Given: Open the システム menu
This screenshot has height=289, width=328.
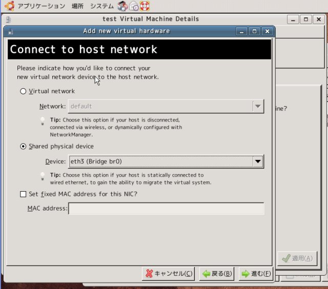Looking at the screenshot, I should coord(102,6).
